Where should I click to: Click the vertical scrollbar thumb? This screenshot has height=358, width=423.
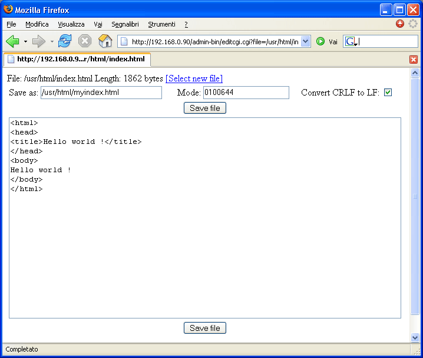[x=415, y=196]
